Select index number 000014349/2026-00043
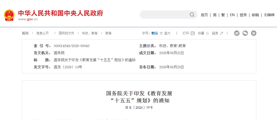 pos(72,46)
